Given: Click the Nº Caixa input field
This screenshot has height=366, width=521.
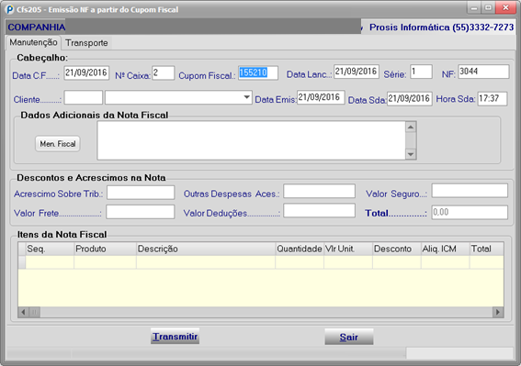Looking at the screenshot, I should pyautogui.click(x=164, y=73).
